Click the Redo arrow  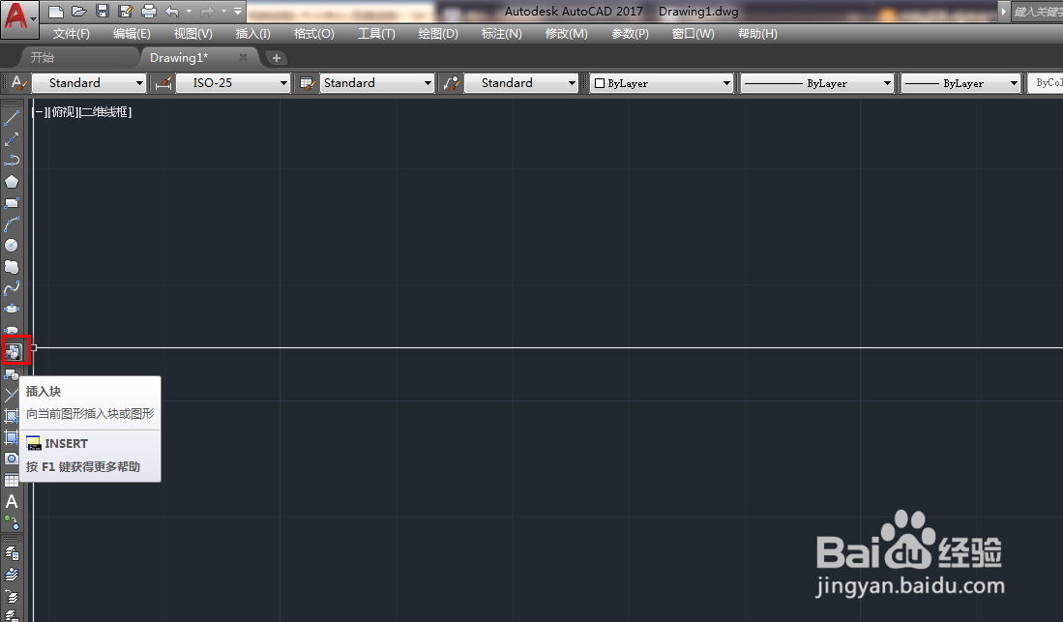click(207, 12)
